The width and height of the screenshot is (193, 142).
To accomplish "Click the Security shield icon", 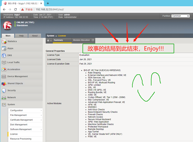I will click(4, 91).
